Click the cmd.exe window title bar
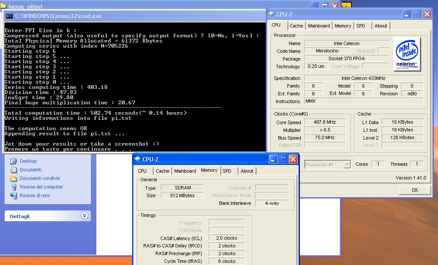This screenshot has width=438, height=265. point(135,16)
